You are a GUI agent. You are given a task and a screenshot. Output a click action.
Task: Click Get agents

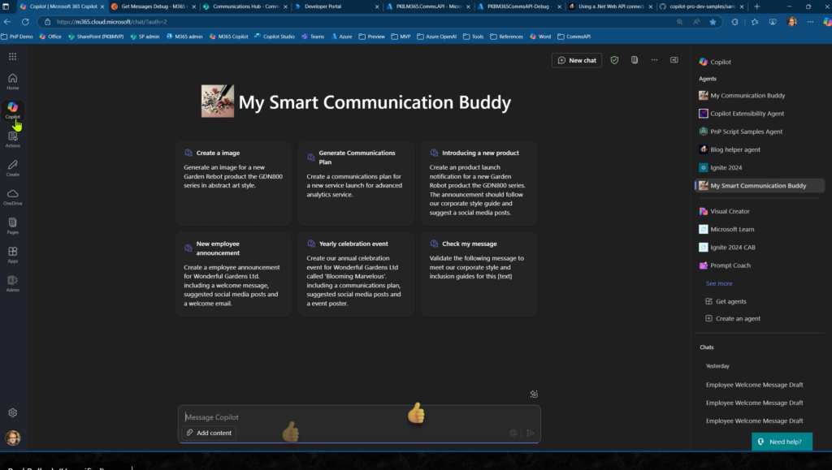pos(726,301)
